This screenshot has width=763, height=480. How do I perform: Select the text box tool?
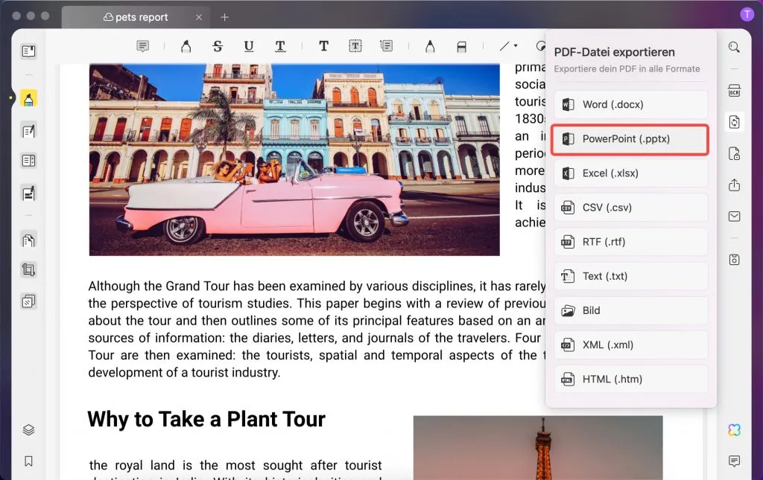[x=355, y=46]
